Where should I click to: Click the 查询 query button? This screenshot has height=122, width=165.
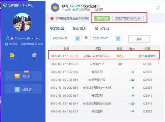(139, 39)
